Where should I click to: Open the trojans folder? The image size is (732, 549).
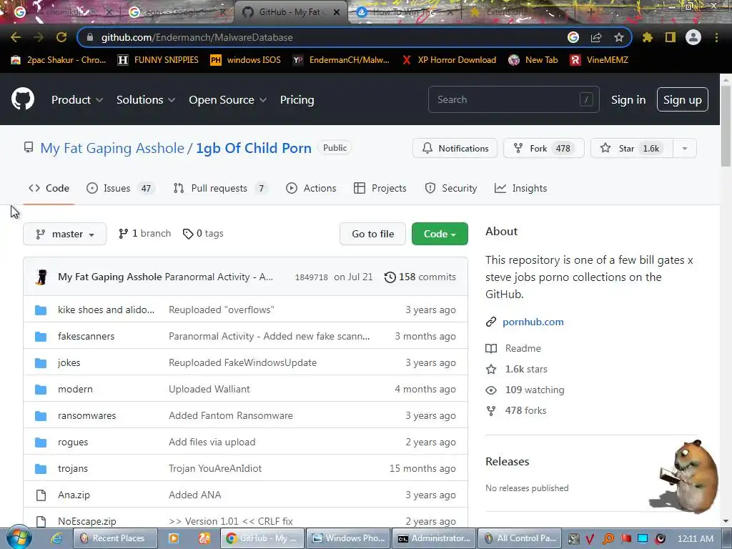(x=73, y=468)
